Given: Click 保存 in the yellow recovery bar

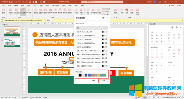Looking at the screenshot, I should pos(49,20).
